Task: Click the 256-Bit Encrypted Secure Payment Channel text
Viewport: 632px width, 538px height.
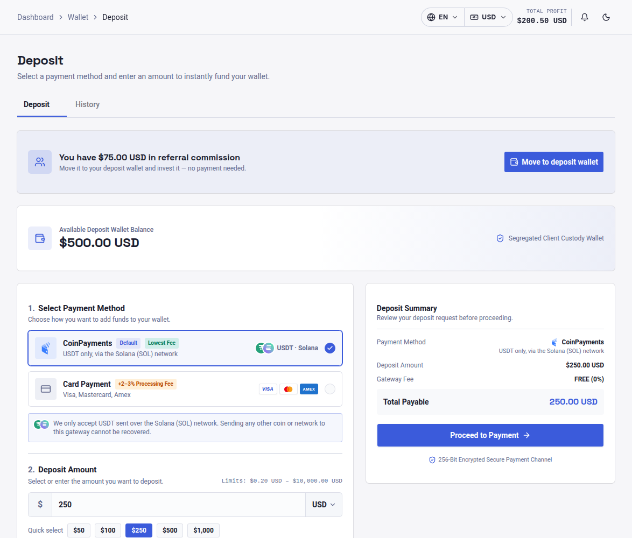Action: pos(495,460)
